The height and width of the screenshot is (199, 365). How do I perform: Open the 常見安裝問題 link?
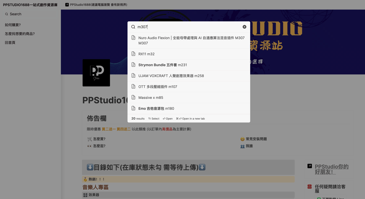[256, 139]
